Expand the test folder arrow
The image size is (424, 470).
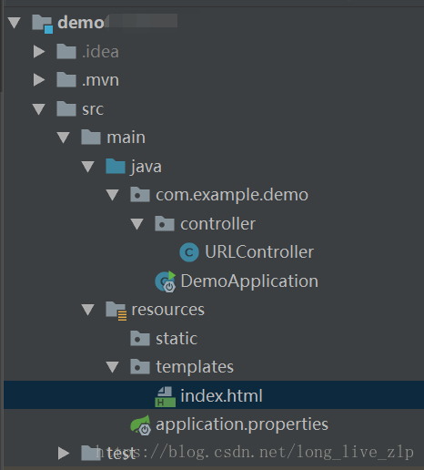(64, 453)
